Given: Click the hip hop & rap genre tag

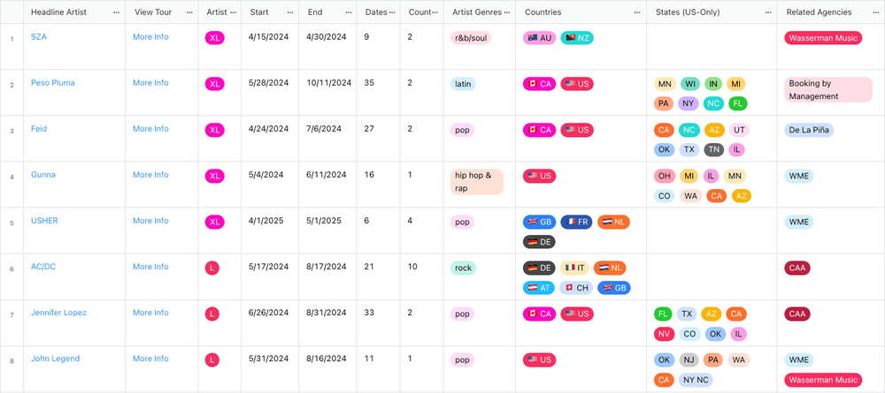Looking at the screenshot, I should pos(477,182).
